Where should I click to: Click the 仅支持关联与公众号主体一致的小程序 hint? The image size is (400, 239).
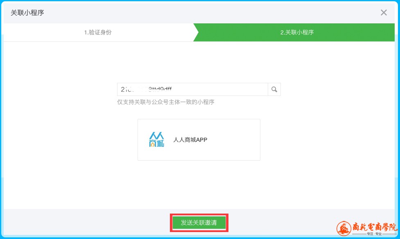[x=165, y=102]
